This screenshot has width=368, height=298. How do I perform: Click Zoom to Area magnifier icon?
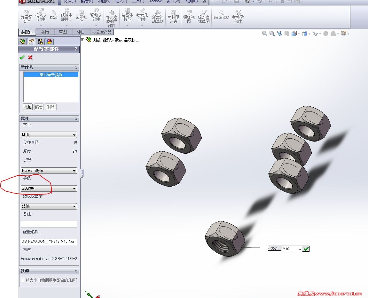click(272, 34)
